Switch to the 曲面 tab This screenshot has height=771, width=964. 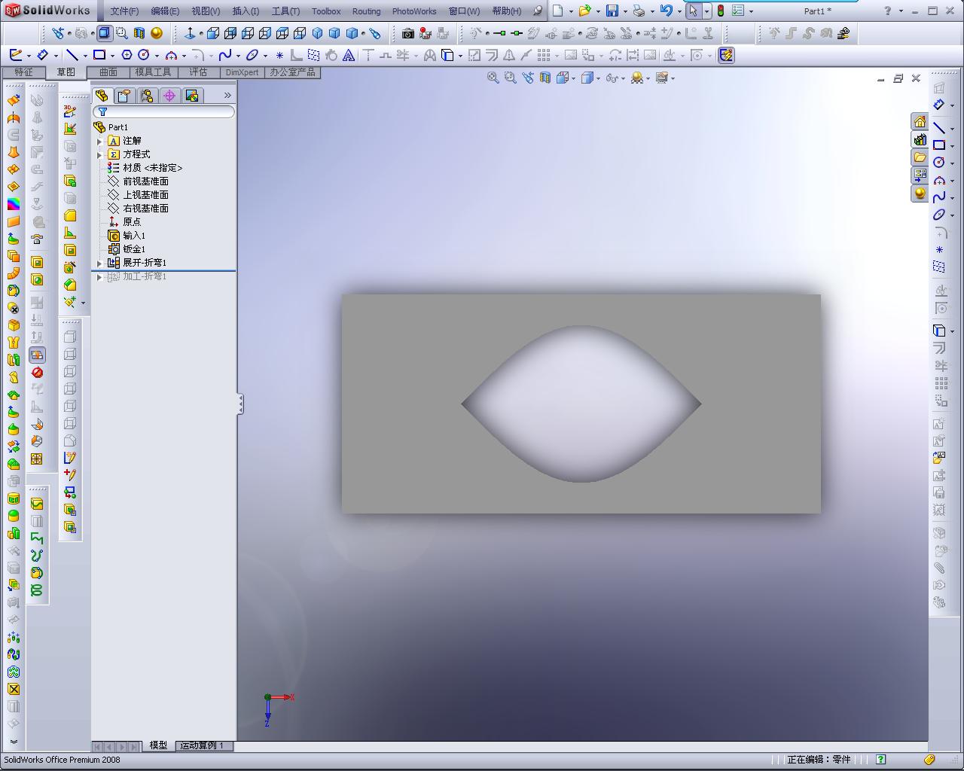click(x=108, y=72)
